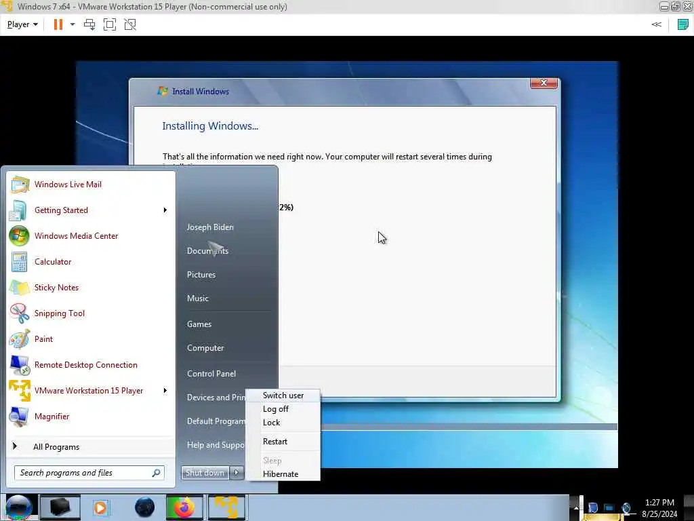Choose Restart from power menu
The image size is (694, 521).
tap(275, 442)
